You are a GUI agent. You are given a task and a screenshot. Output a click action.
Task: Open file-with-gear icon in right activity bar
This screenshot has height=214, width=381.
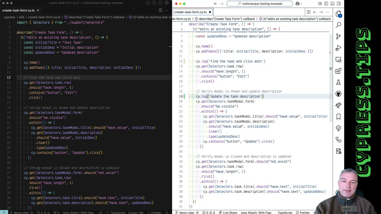click(x=338, y=151)
